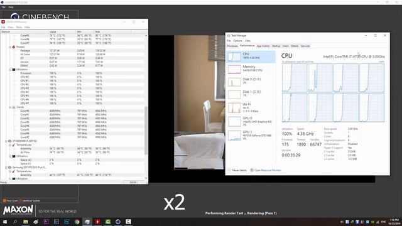The height and width of the screenshot is (226, 402).
Task: Select Wi-Fi in performance sidebar
Action: tap(251, 107)
